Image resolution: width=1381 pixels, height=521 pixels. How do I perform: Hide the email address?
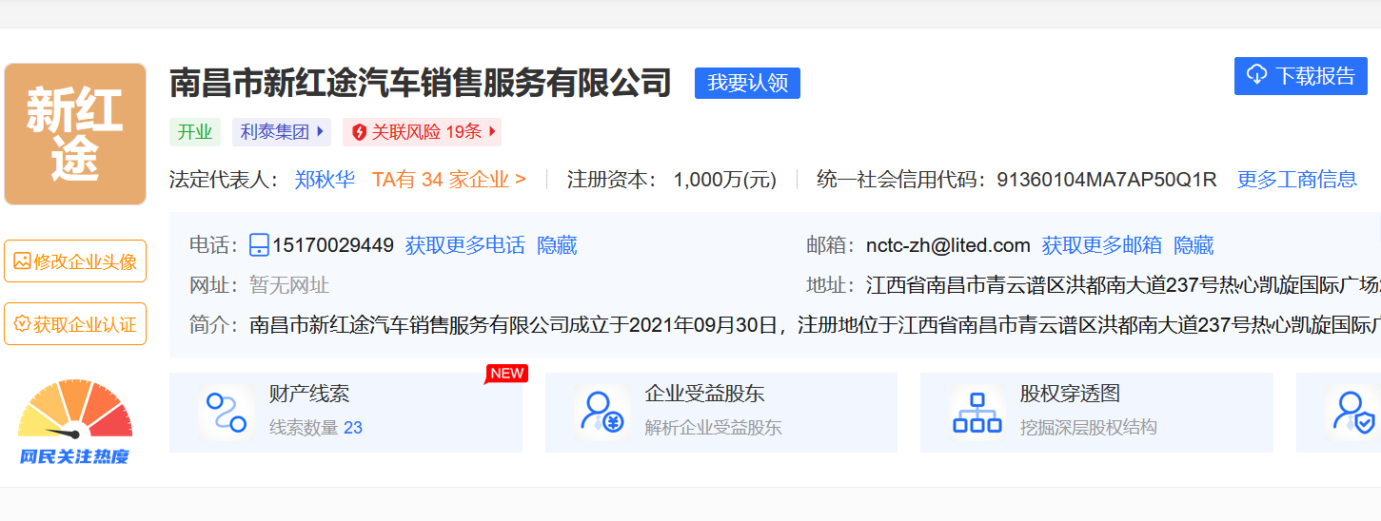(1194, 245)
